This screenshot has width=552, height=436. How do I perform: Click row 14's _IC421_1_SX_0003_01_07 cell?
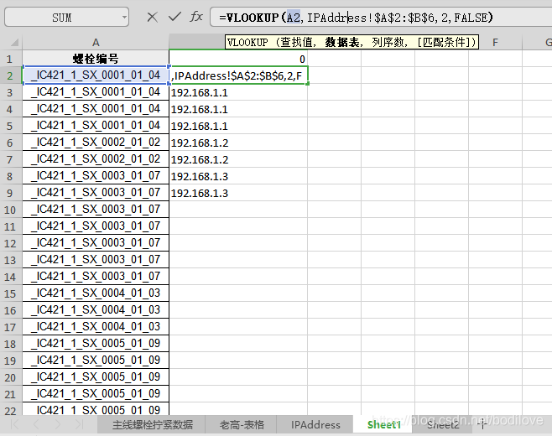point(96,277)
